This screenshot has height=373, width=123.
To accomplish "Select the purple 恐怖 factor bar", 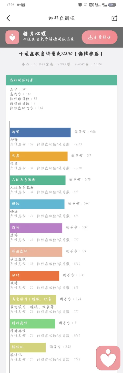I will 36,228.
